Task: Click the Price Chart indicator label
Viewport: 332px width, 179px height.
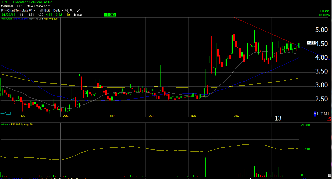Action: [x=6, y=19]
